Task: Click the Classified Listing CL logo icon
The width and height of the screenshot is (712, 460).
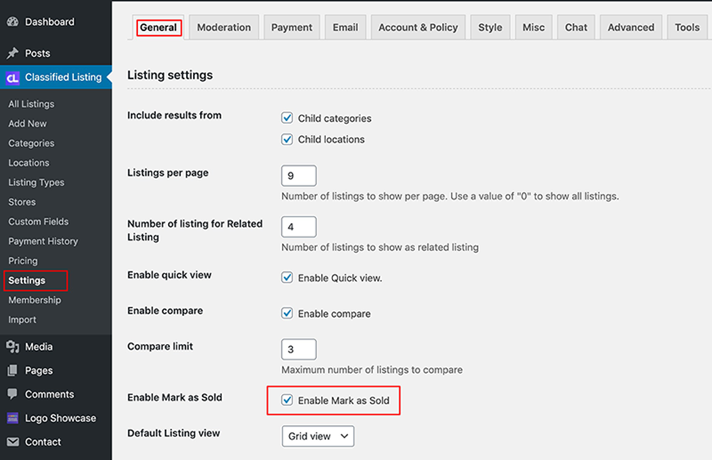Action: coord(13,78)
